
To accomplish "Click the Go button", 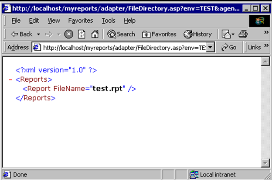I will click(229, 47).
